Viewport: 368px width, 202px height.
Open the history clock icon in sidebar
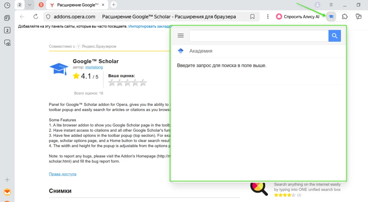[x=7, y=5]
